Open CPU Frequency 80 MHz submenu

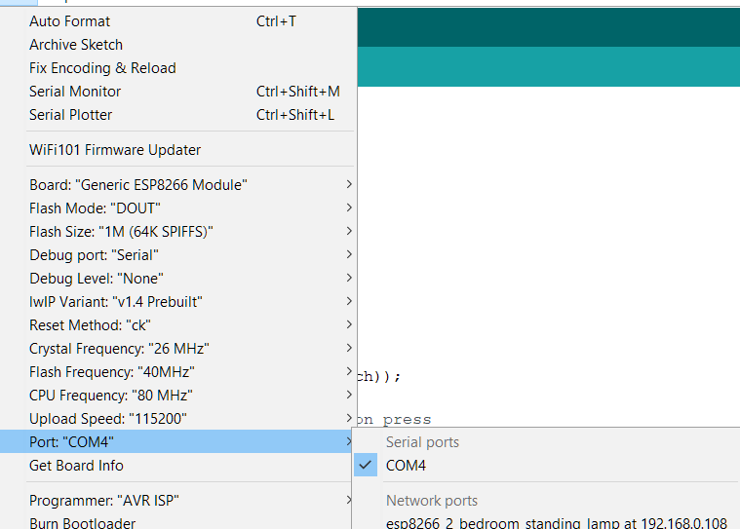(110, 395)
